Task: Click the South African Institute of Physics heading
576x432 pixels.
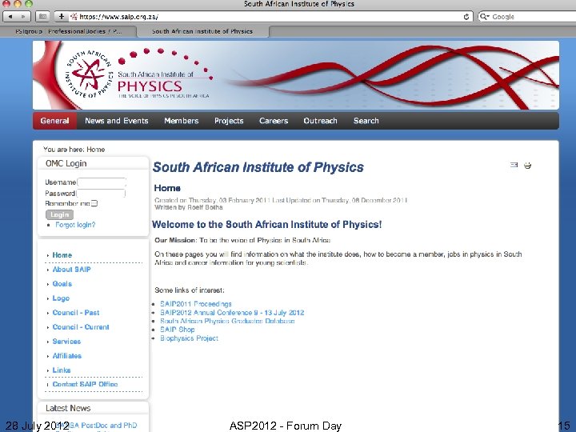Action: [258, 167]
